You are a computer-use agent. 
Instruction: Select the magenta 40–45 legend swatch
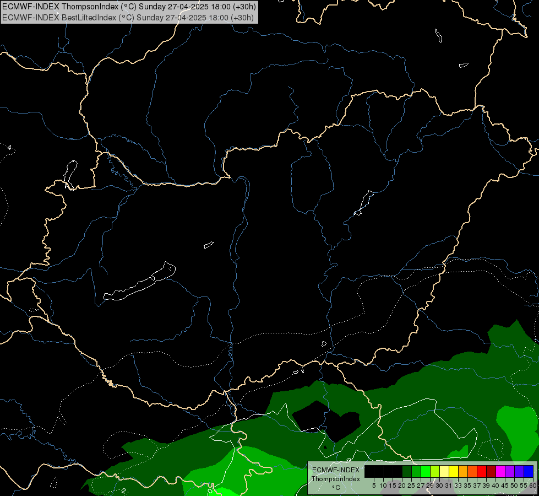[x=500, y=471]
